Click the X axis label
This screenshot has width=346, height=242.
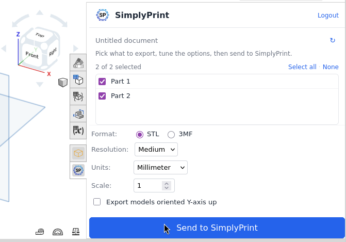(49, 74)
